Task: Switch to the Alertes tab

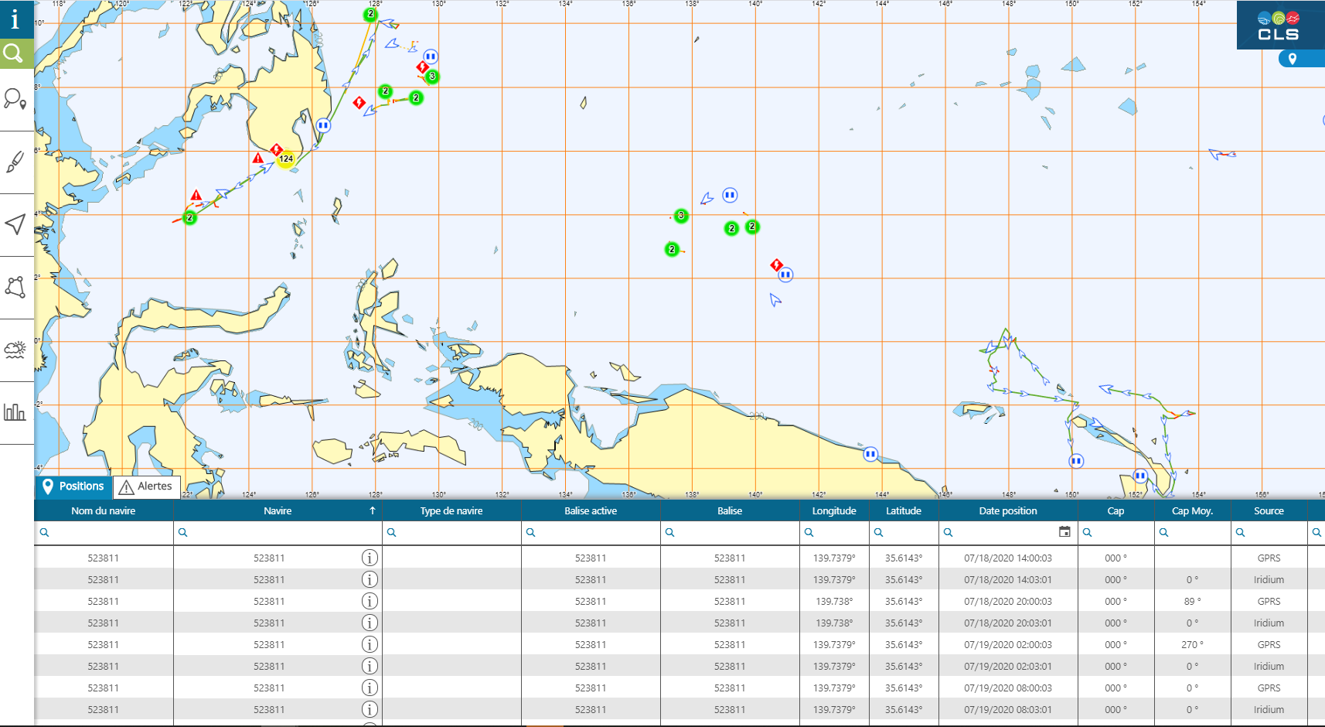Action: [146, 486]
